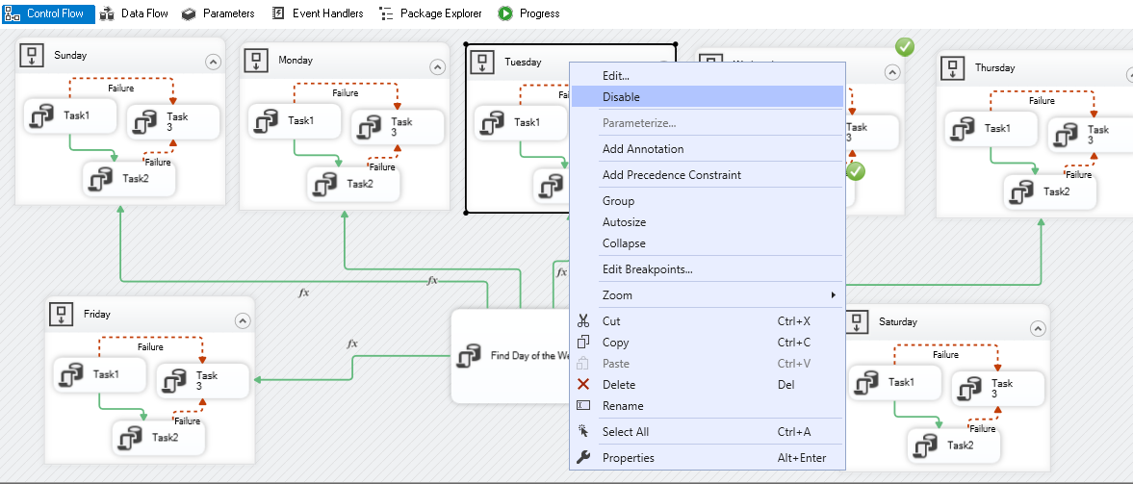Click the Friday sequence container icon
The height and width of the screenshot is (484, 1133).
[x=63, y=314]
